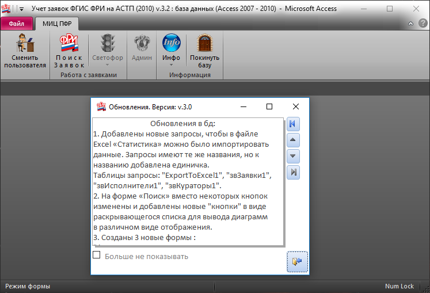This screenshot has width=430, height=293.
Task: Jump to last record in updates dialog
Action: [294, 172]
